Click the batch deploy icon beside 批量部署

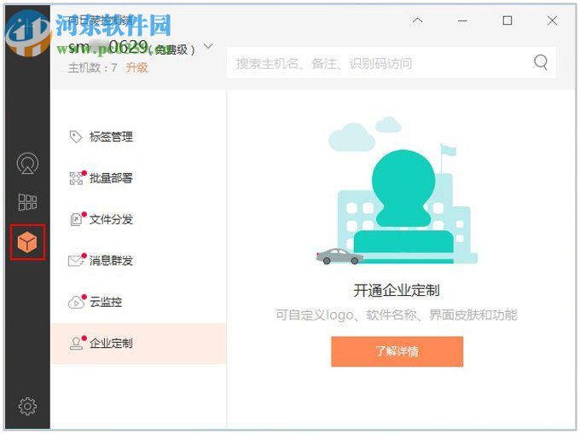(76, 178)
